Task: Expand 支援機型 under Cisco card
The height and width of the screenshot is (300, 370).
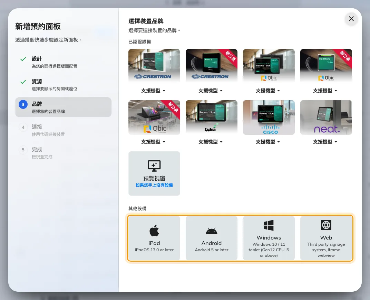Action: click(268, 142)
